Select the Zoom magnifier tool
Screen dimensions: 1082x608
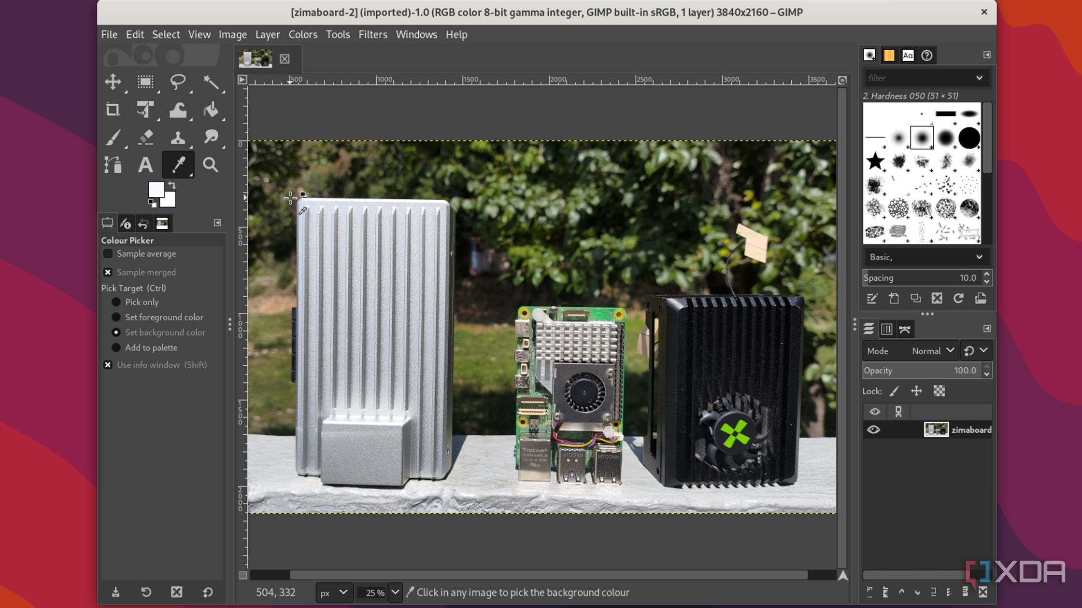(x=211, y=165)
